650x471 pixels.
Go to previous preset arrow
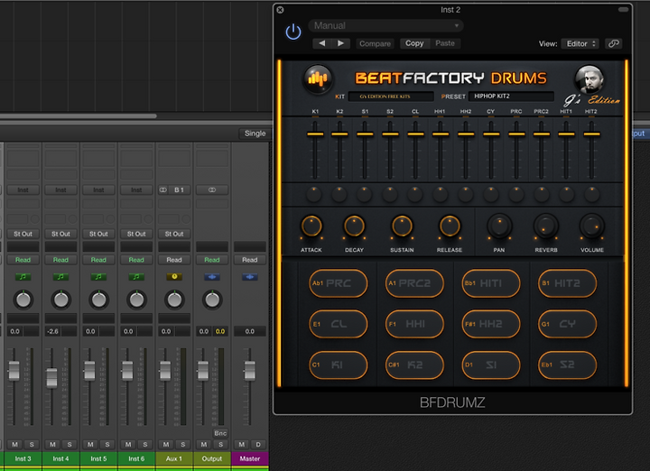tap(322, 43)
